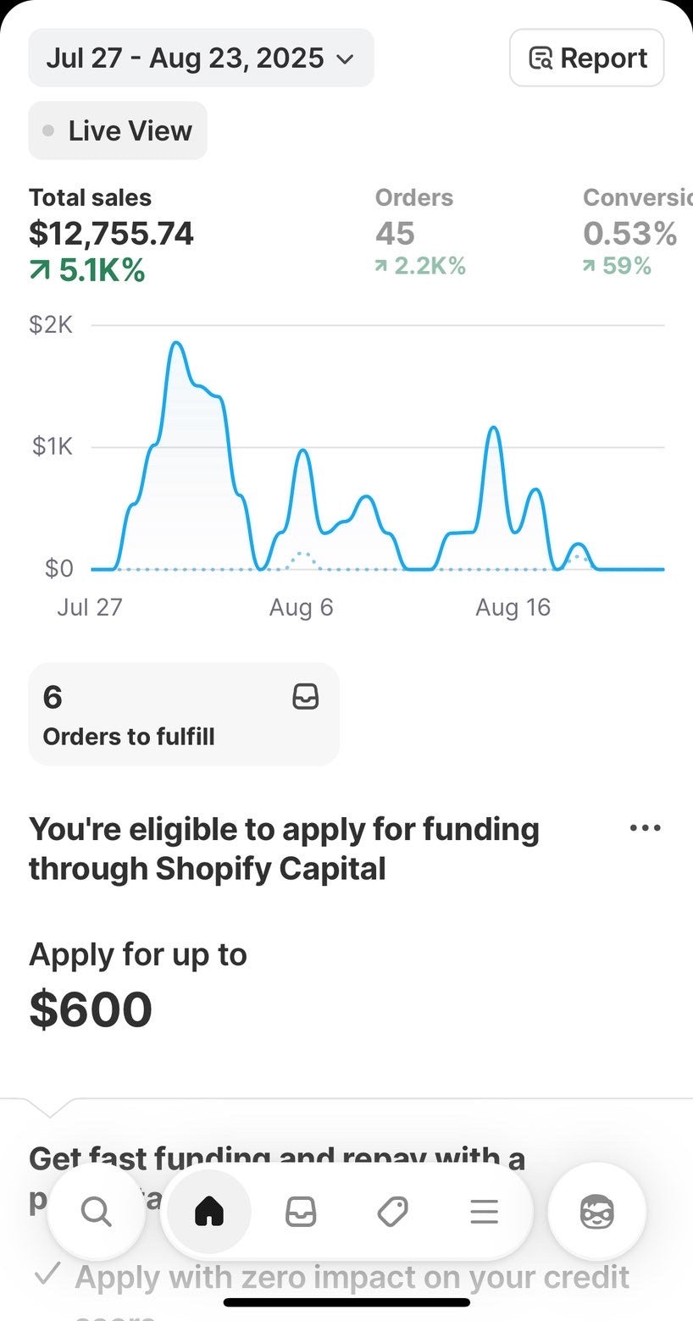Open Live View
The height and width of the screenshot is (1321, 693).
[x=118, y=130]
